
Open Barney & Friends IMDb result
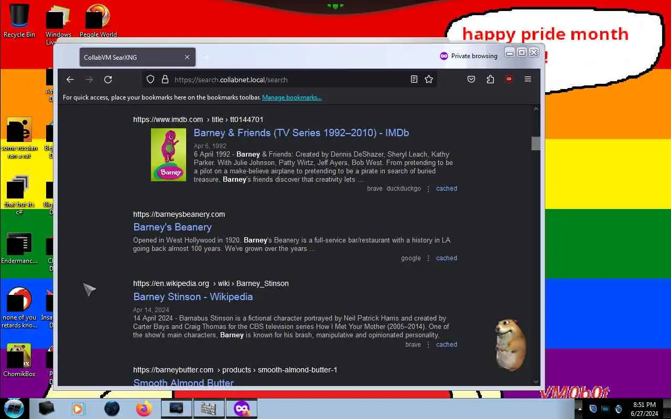[301, 133]
